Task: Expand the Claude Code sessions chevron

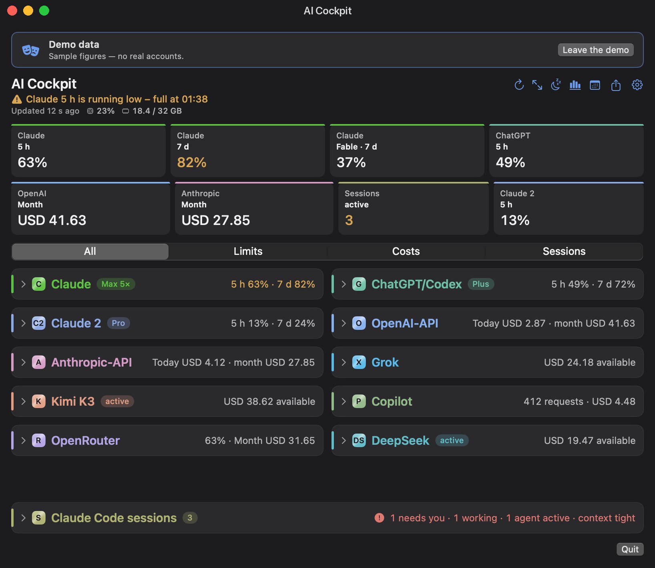Action: (x=23, y=518)
